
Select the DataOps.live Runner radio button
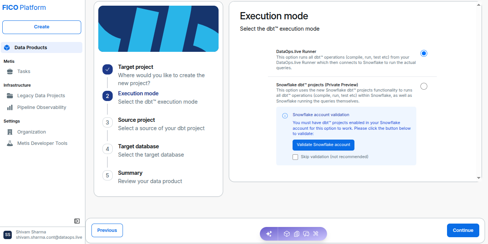pos(424,53)
